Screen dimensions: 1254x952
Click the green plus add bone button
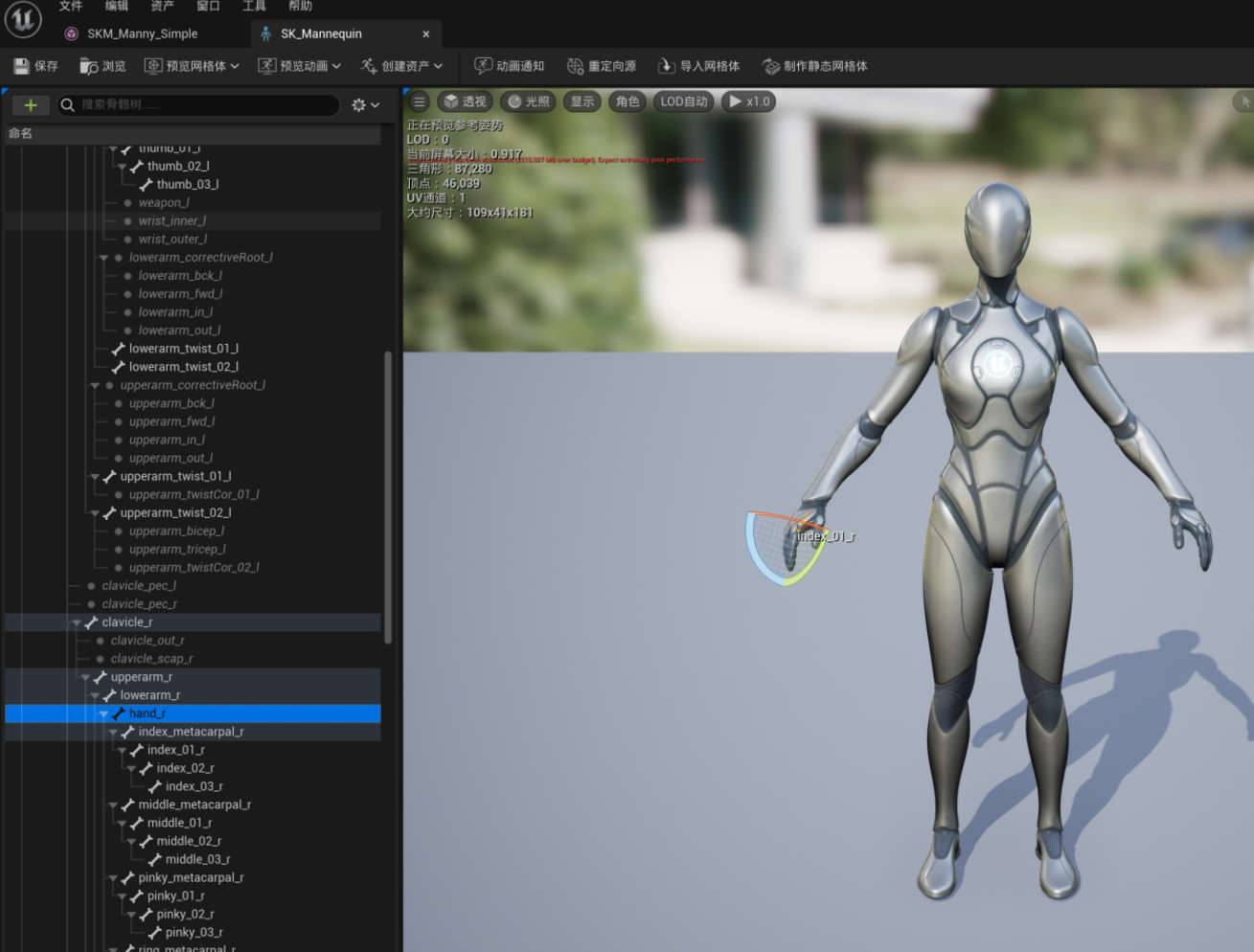click(x=31, y=105)
